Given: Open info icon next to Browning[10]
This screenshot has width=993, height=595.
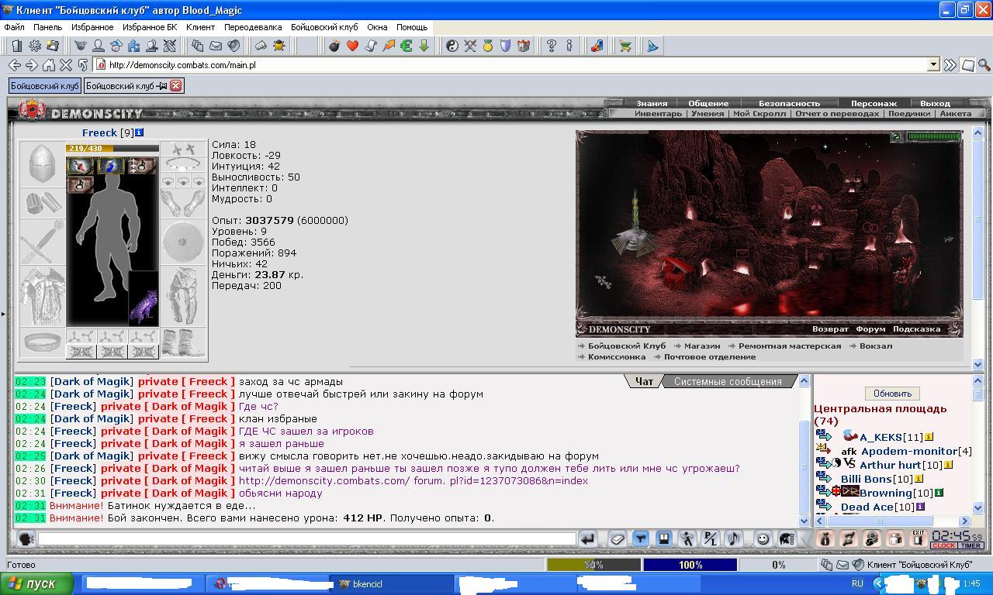Looking at the screenshot, I should tap(939, 493).
